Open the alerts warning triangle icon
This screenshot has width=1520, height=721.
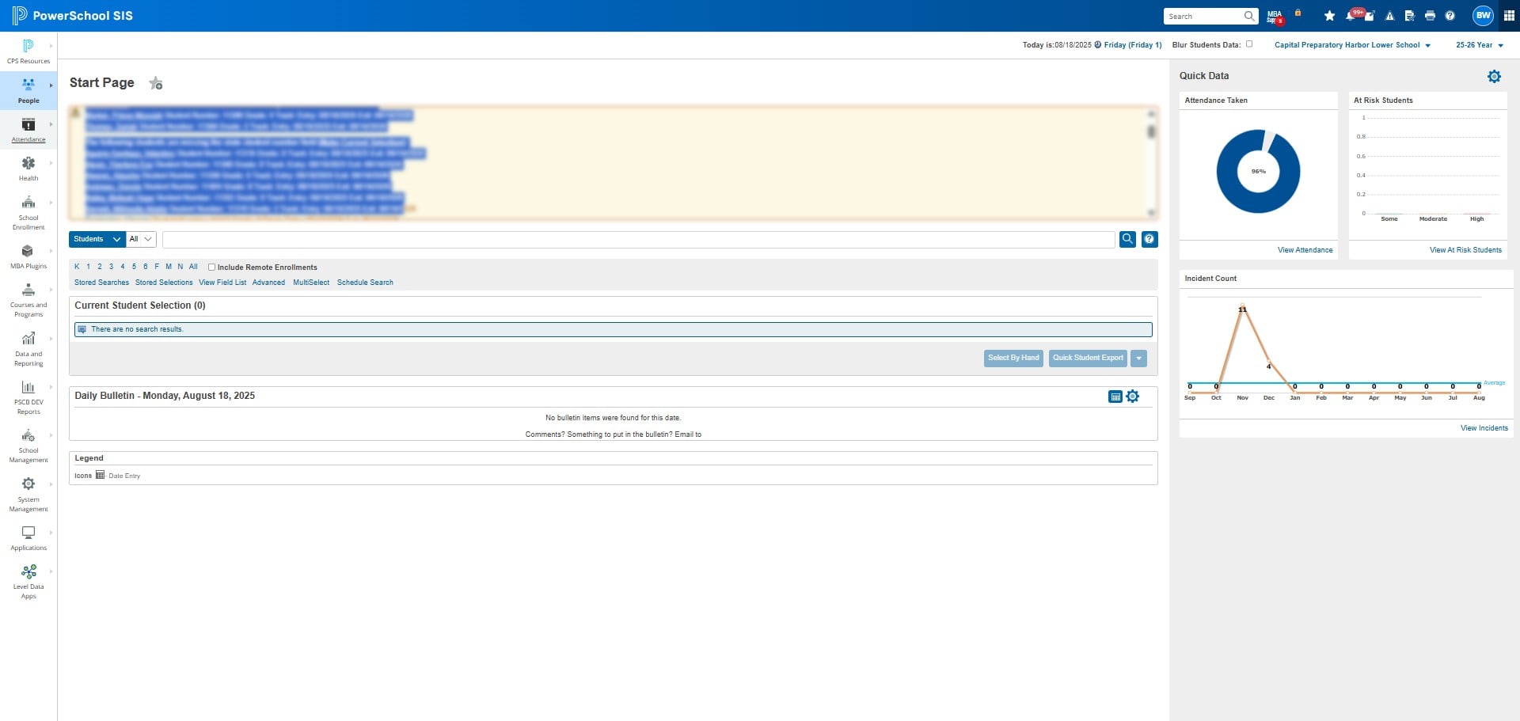[1389, 16]
